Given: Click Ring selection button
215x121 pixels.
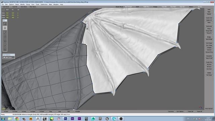Looking at the screenshot, I should (x=51, y=112).
